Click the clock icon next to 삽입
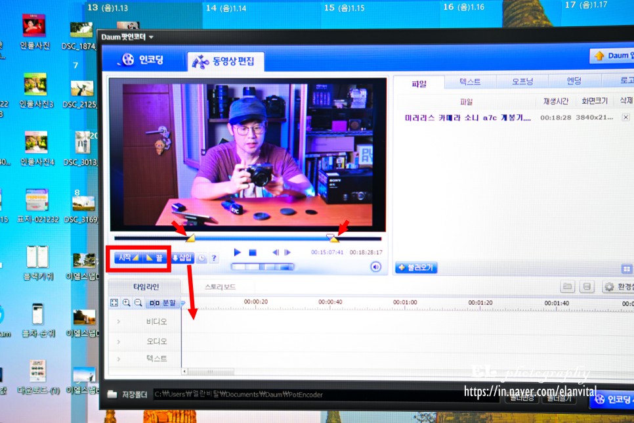The height and width of the screenshot is (423, 634). tap(201, 258)
